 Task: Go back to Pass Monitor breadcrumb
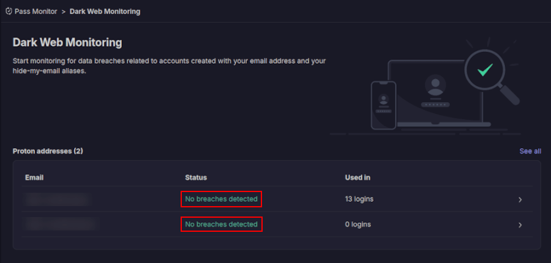coord(36,11)
